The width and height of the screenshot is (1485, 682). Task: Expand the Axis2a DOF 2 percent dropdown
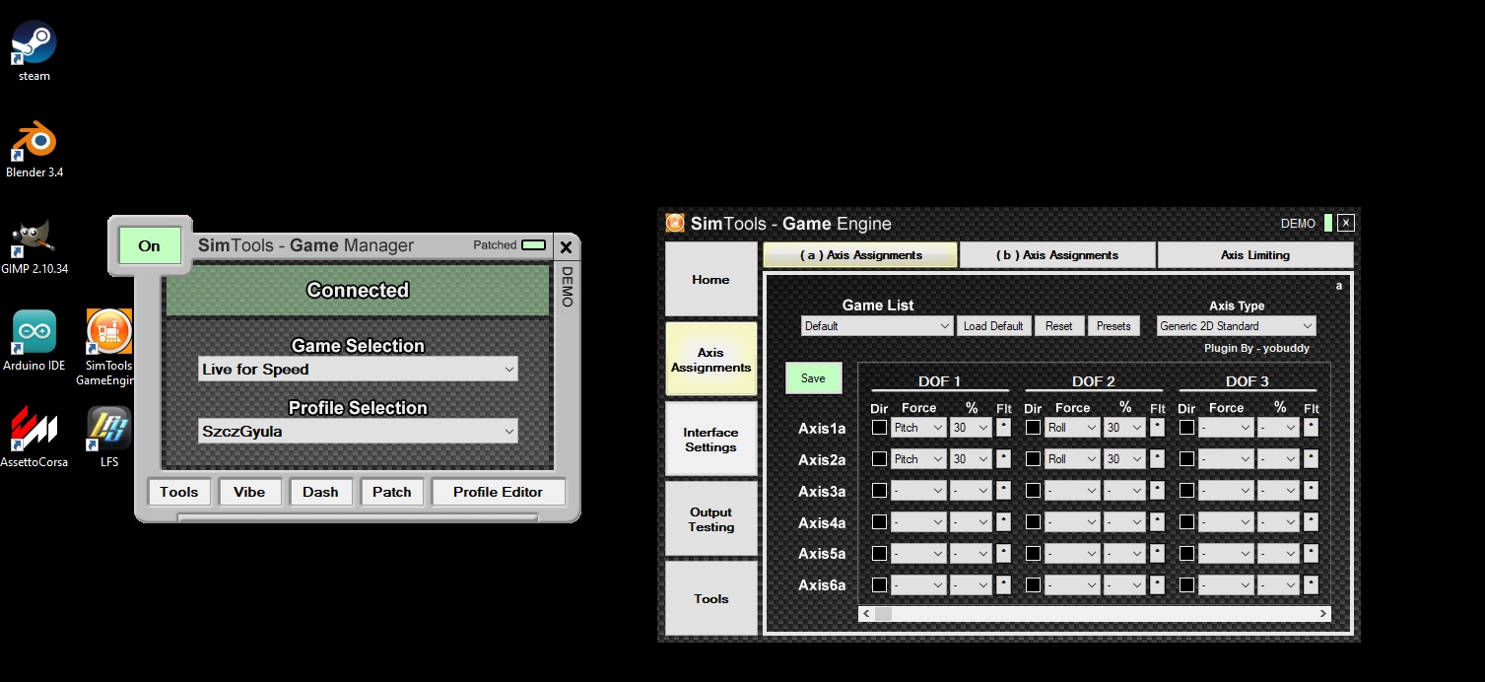pos(1124,459)
